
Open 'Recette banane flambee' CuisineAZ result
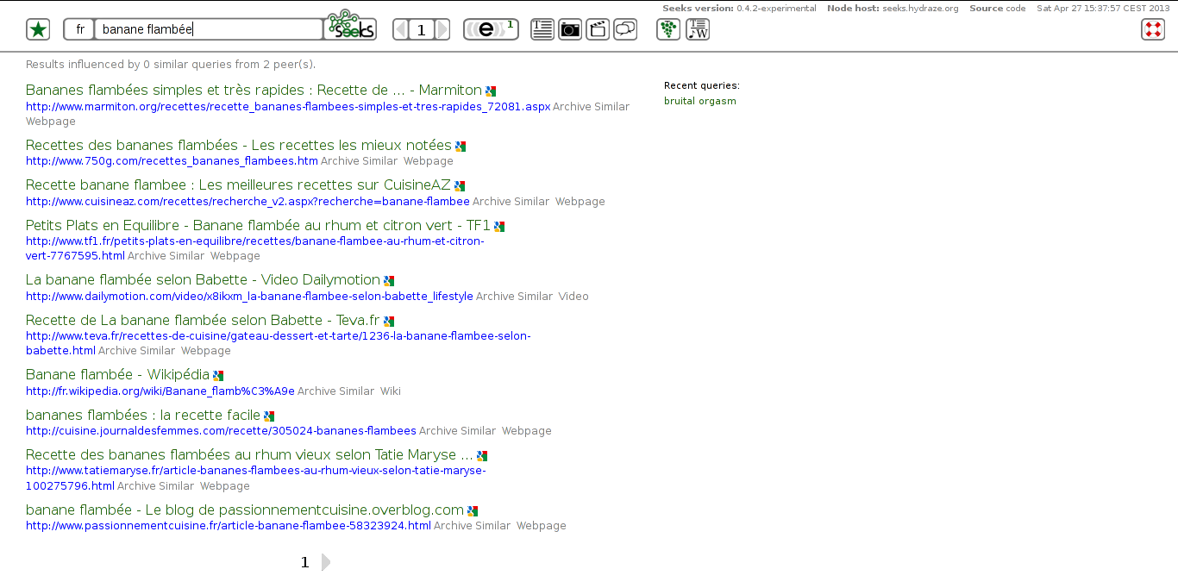[238, 185]
